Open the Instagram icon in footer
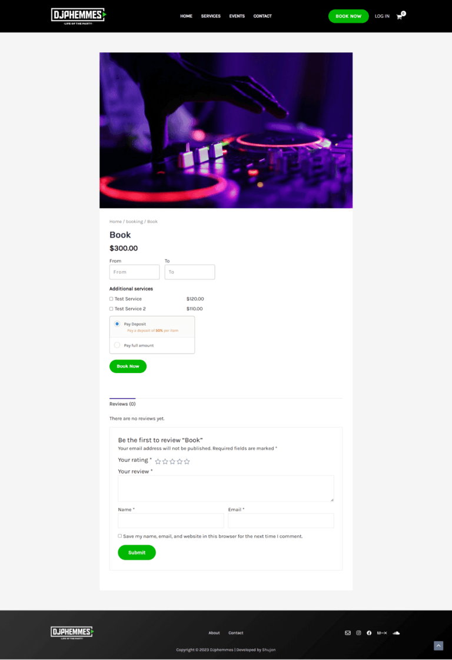Viewport: 452px width, 660px height. [358, 632]
